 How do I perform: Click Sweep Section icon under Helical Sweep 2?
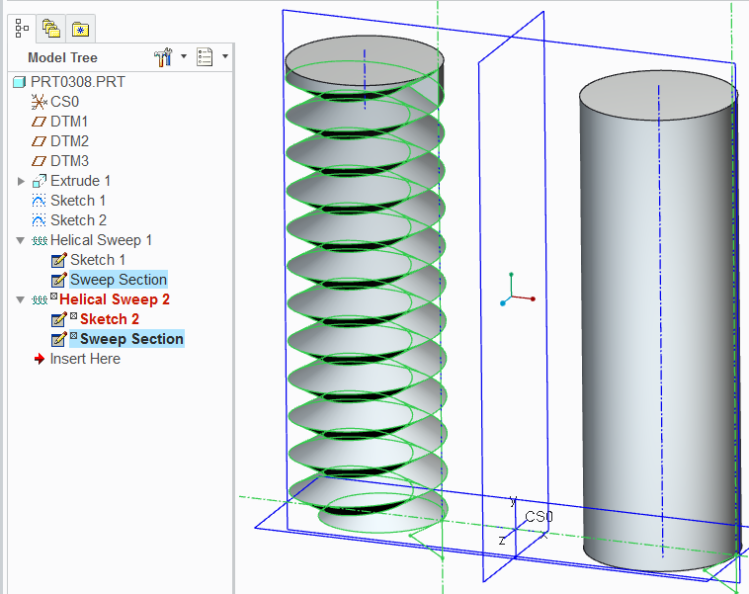point(58,339)
